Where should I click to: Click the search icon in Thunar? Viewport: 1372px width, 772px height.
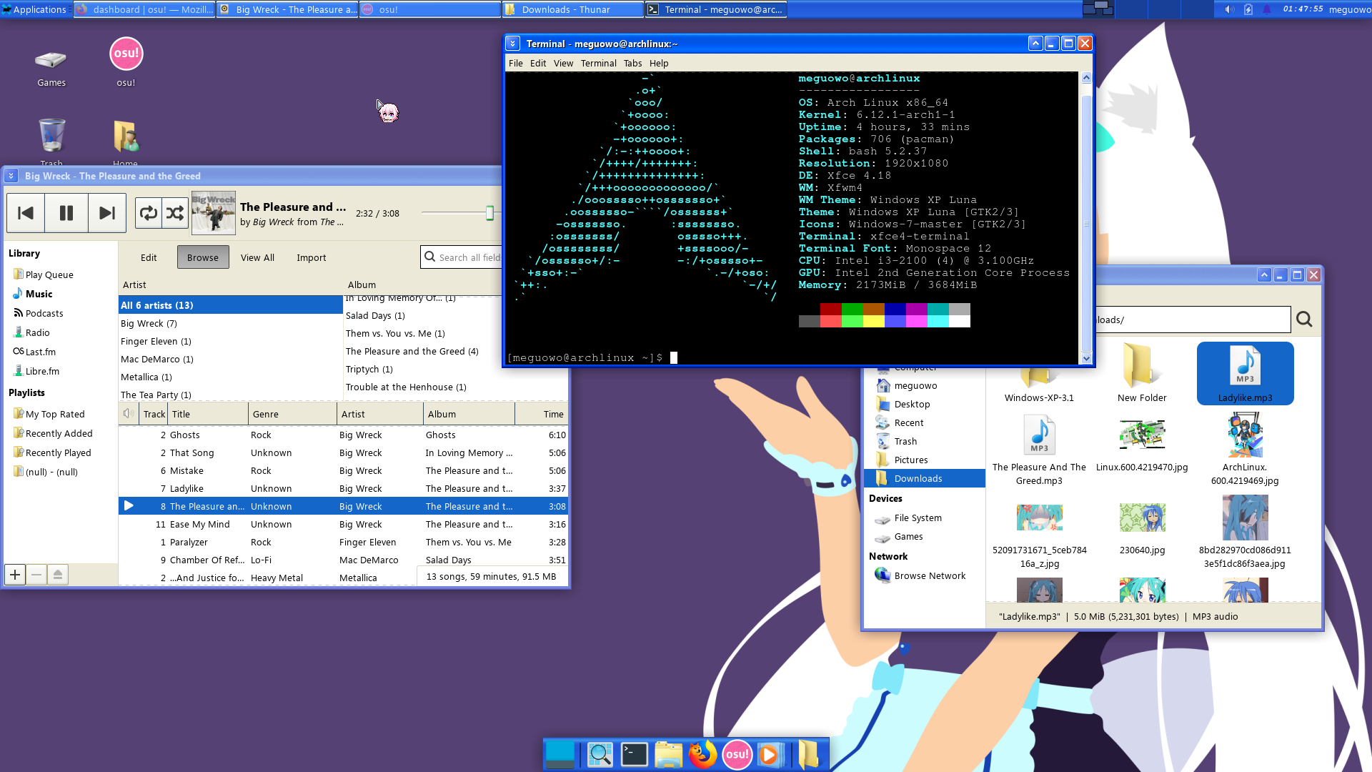pyautogui.click(x=1304, y=320)
